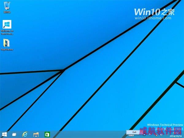Launch the Windows Store taskbar icon

click(x=47, y=134)
